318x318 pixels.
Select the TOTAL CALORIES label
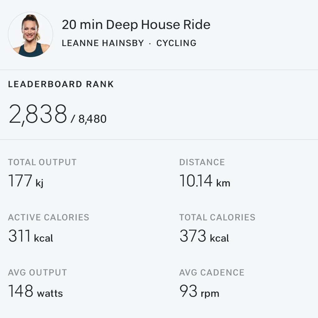[x=217, y=217]
